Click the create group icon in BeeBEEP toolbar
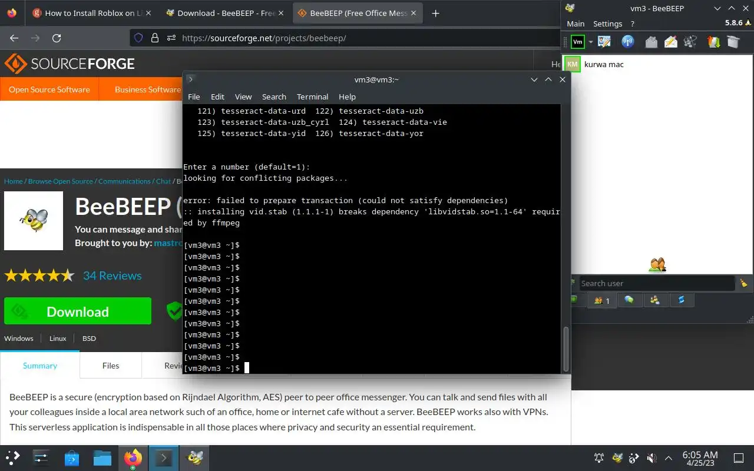Screen dimensions: 754x471 pyautogui.click(x=690, y=42)
